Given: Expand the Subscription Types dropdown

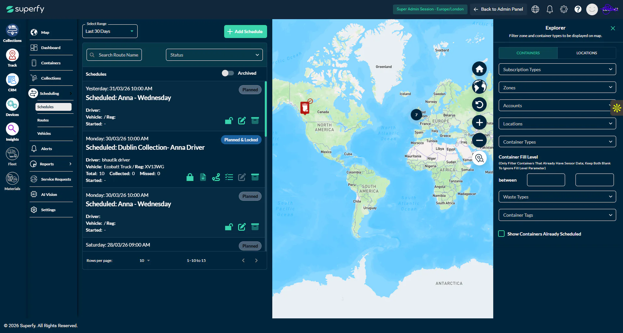Looking at the screenshot, I should click(557, 69).
